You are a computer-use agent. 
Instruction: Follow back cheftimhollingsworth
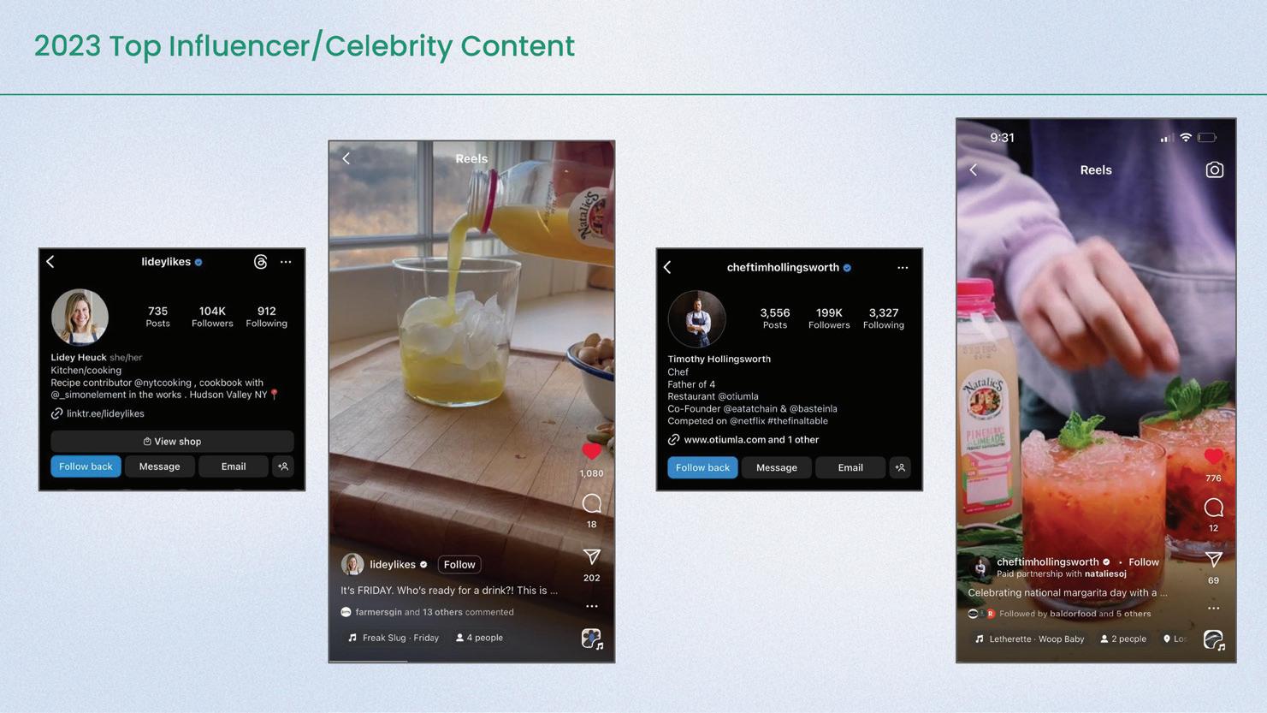click(702, 467)
